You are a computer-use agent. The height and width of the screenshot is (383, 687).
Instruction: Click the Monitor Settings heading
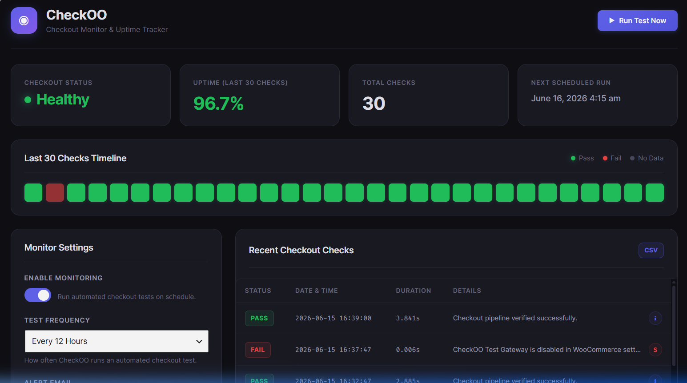[x=59, y=247]
